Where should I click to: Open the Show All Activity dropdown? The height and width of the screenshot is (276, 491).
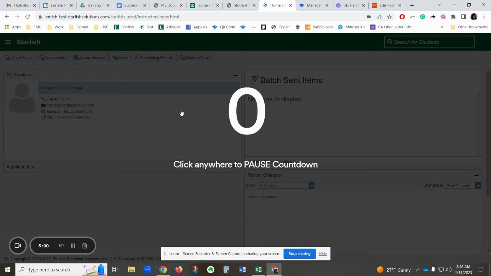click(x=286, y=186)
